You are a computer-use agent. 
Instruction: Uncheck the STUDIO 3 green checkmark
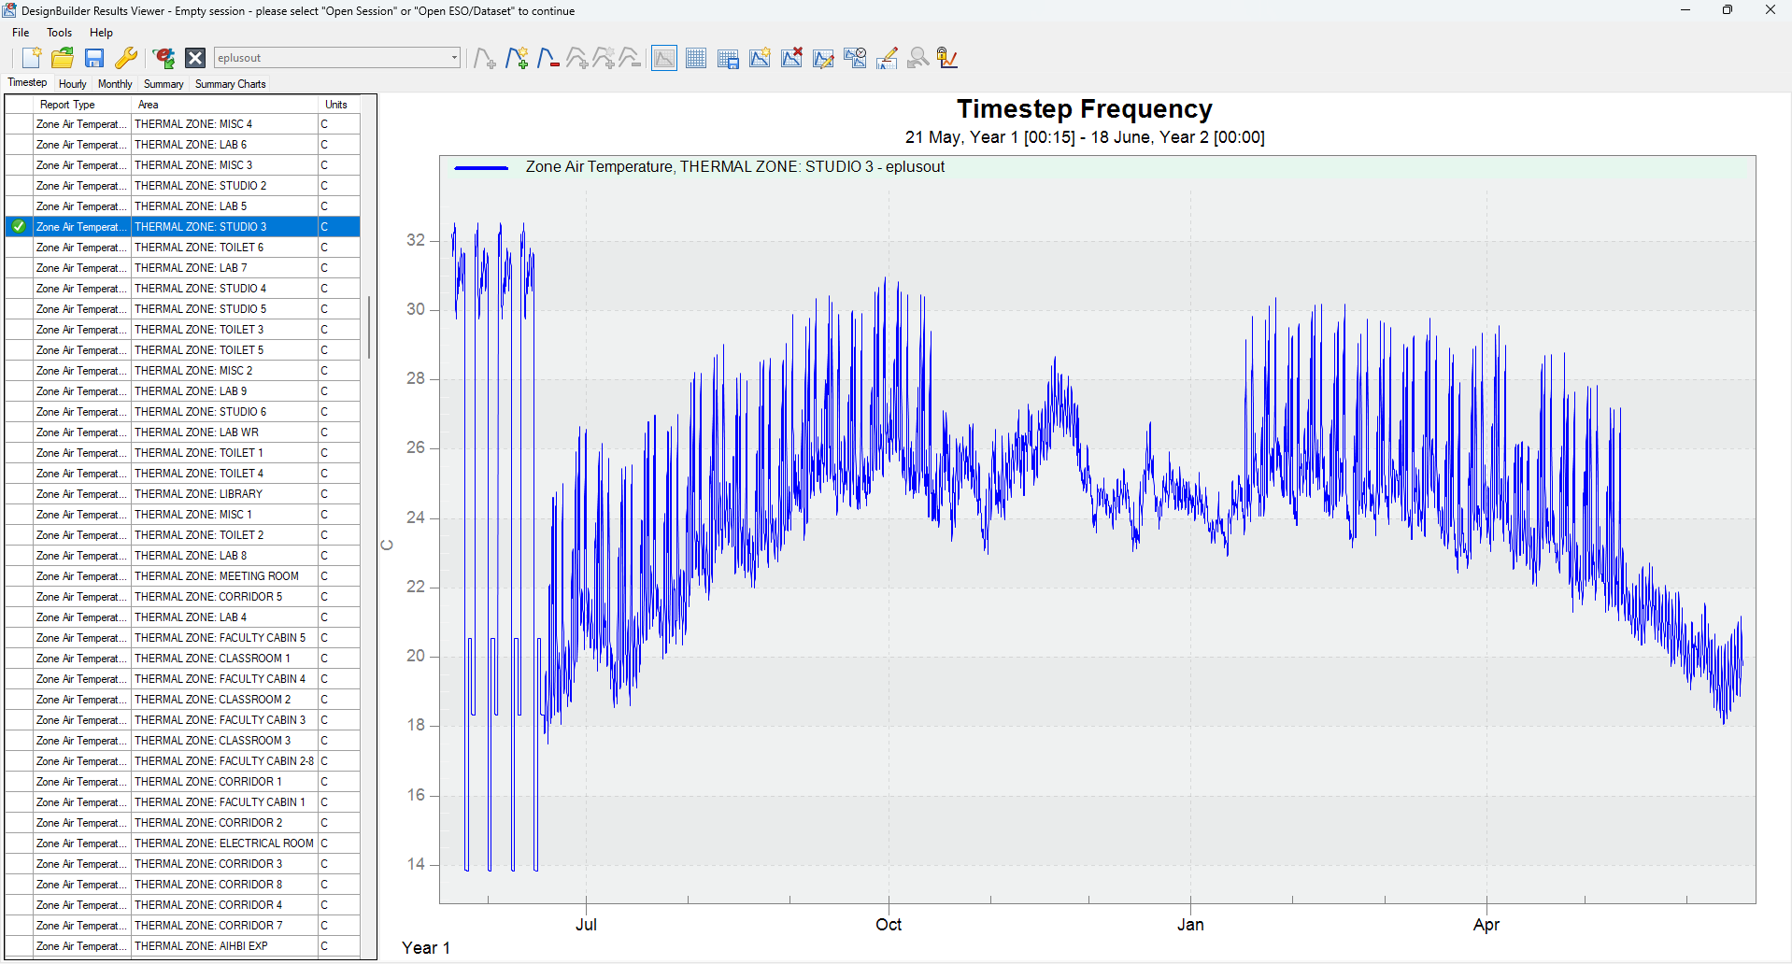click(x=19, y=227)
